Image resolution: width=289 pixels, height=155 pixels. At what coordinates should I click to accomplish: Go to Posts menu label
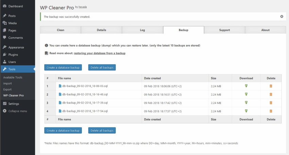pyautogui.click(x=12, y=16)
